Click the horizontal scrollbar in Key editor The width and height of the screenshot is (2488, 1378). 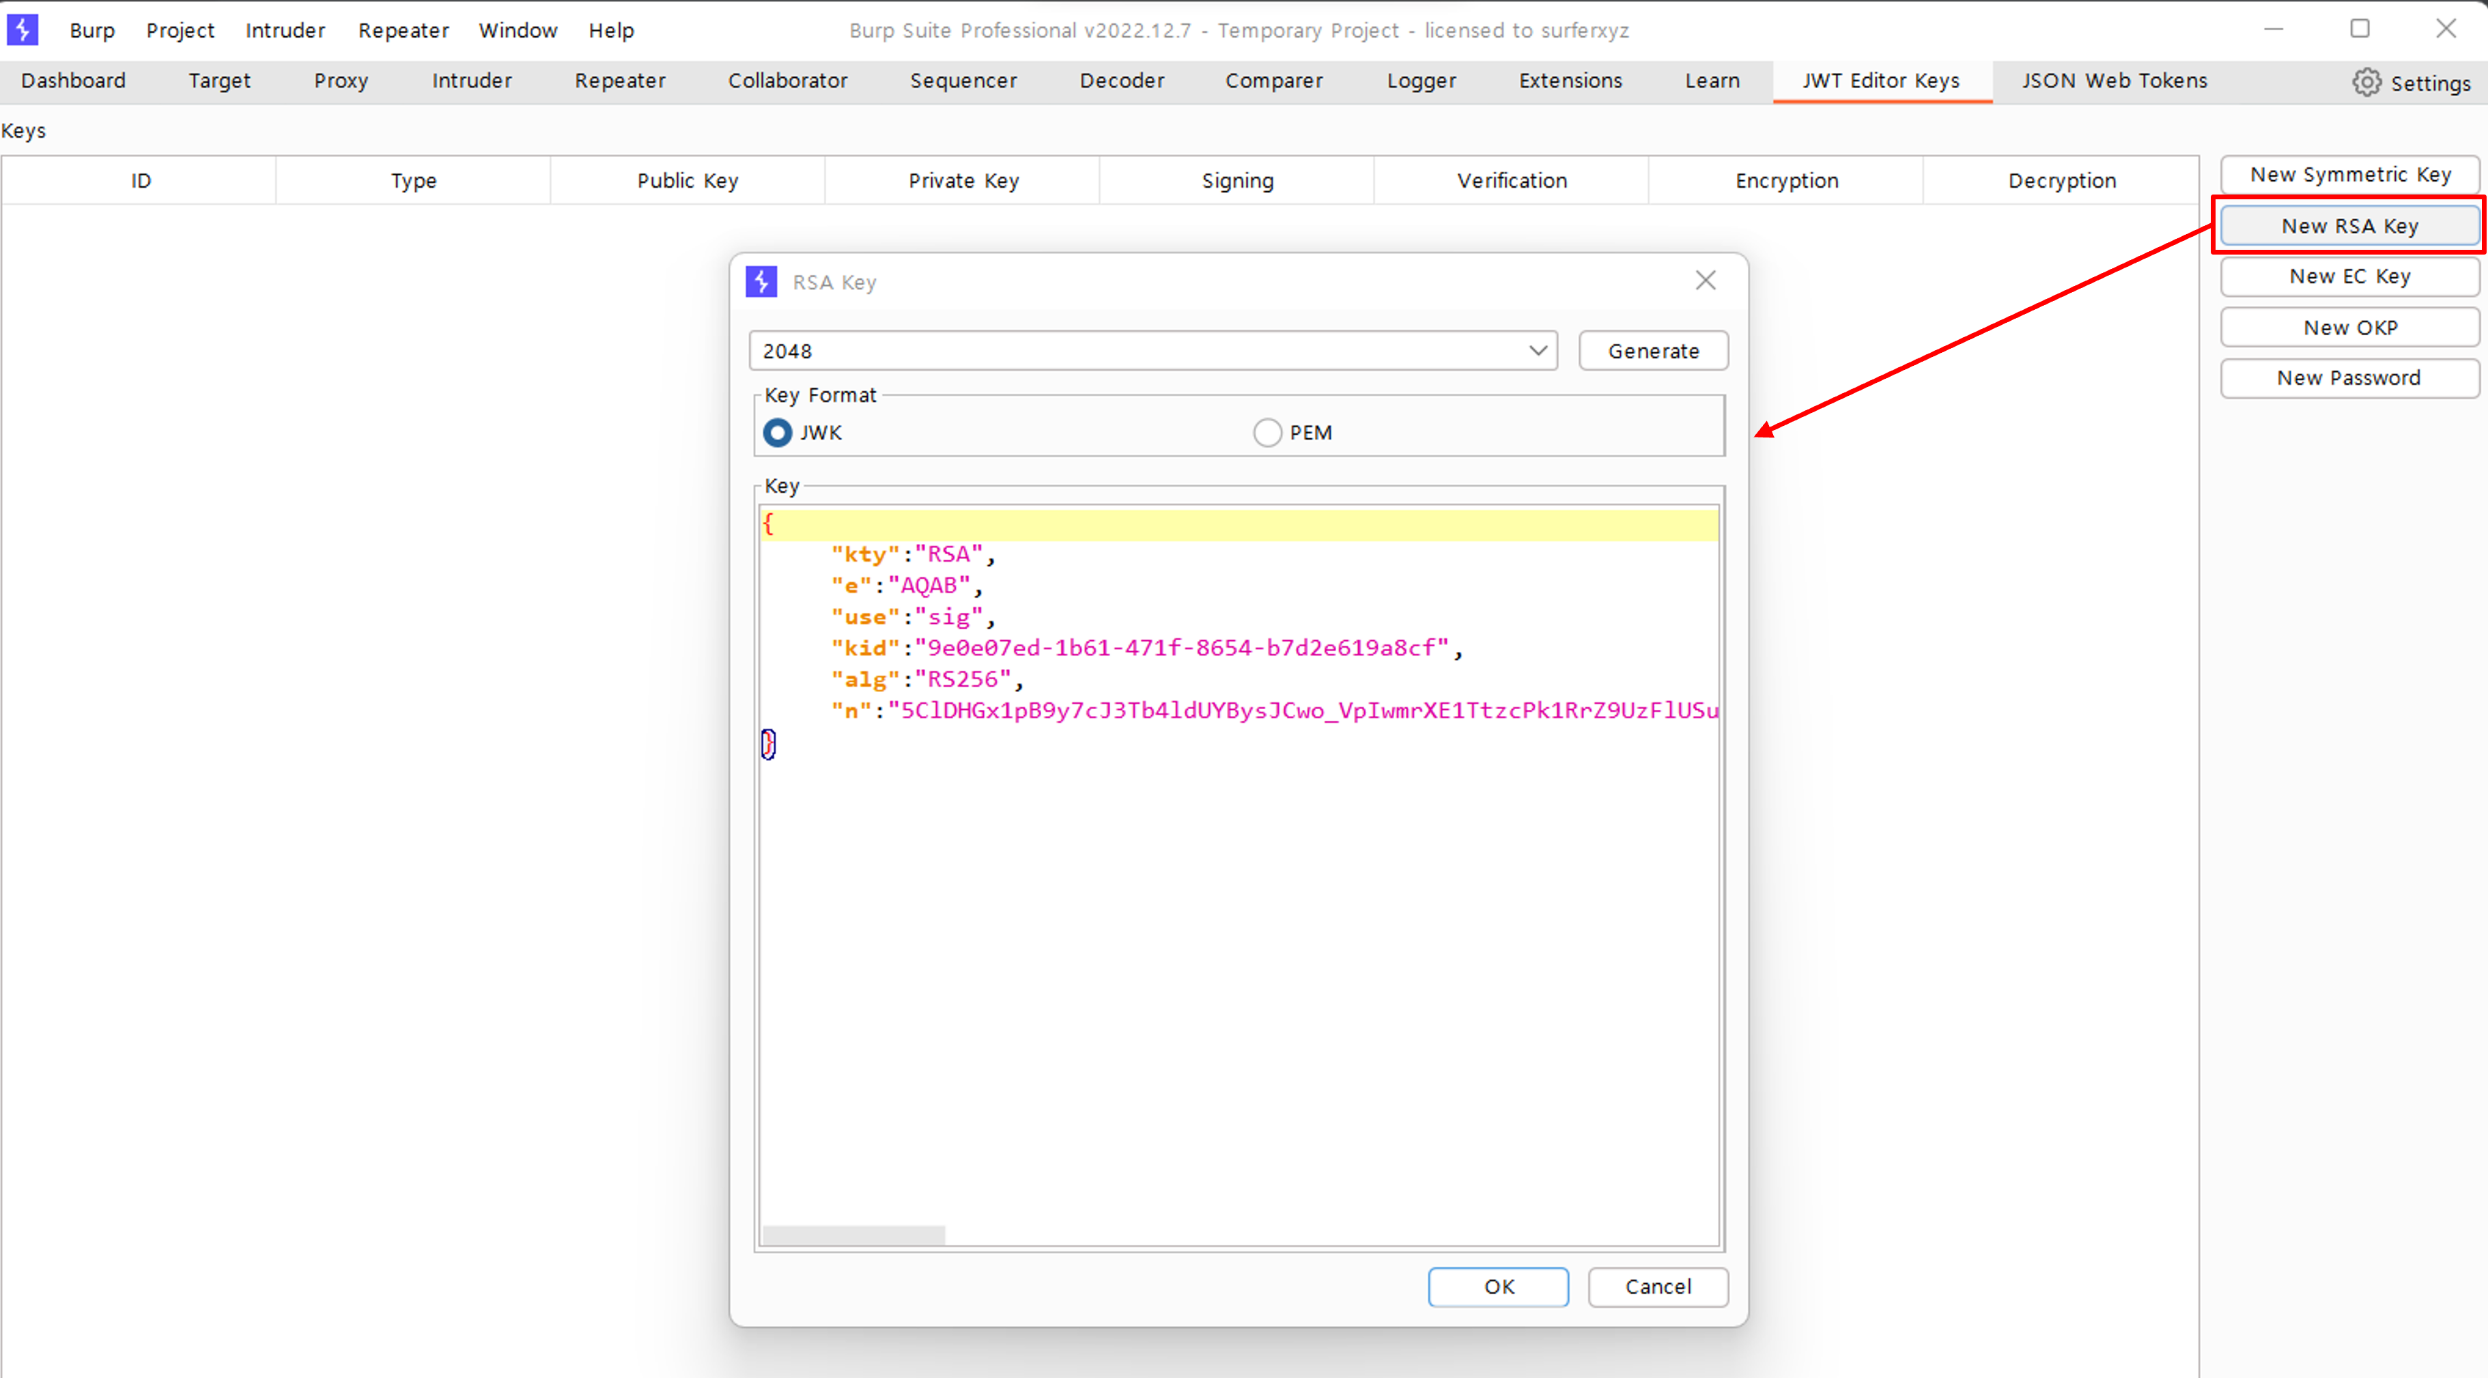(x=854, y=1235)
